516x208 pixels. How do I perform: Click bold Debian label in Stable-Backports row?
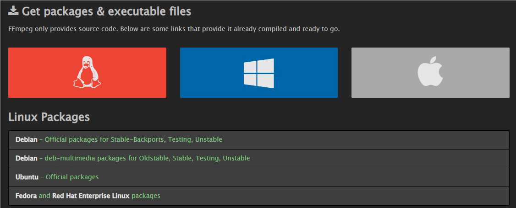[27, 139]
